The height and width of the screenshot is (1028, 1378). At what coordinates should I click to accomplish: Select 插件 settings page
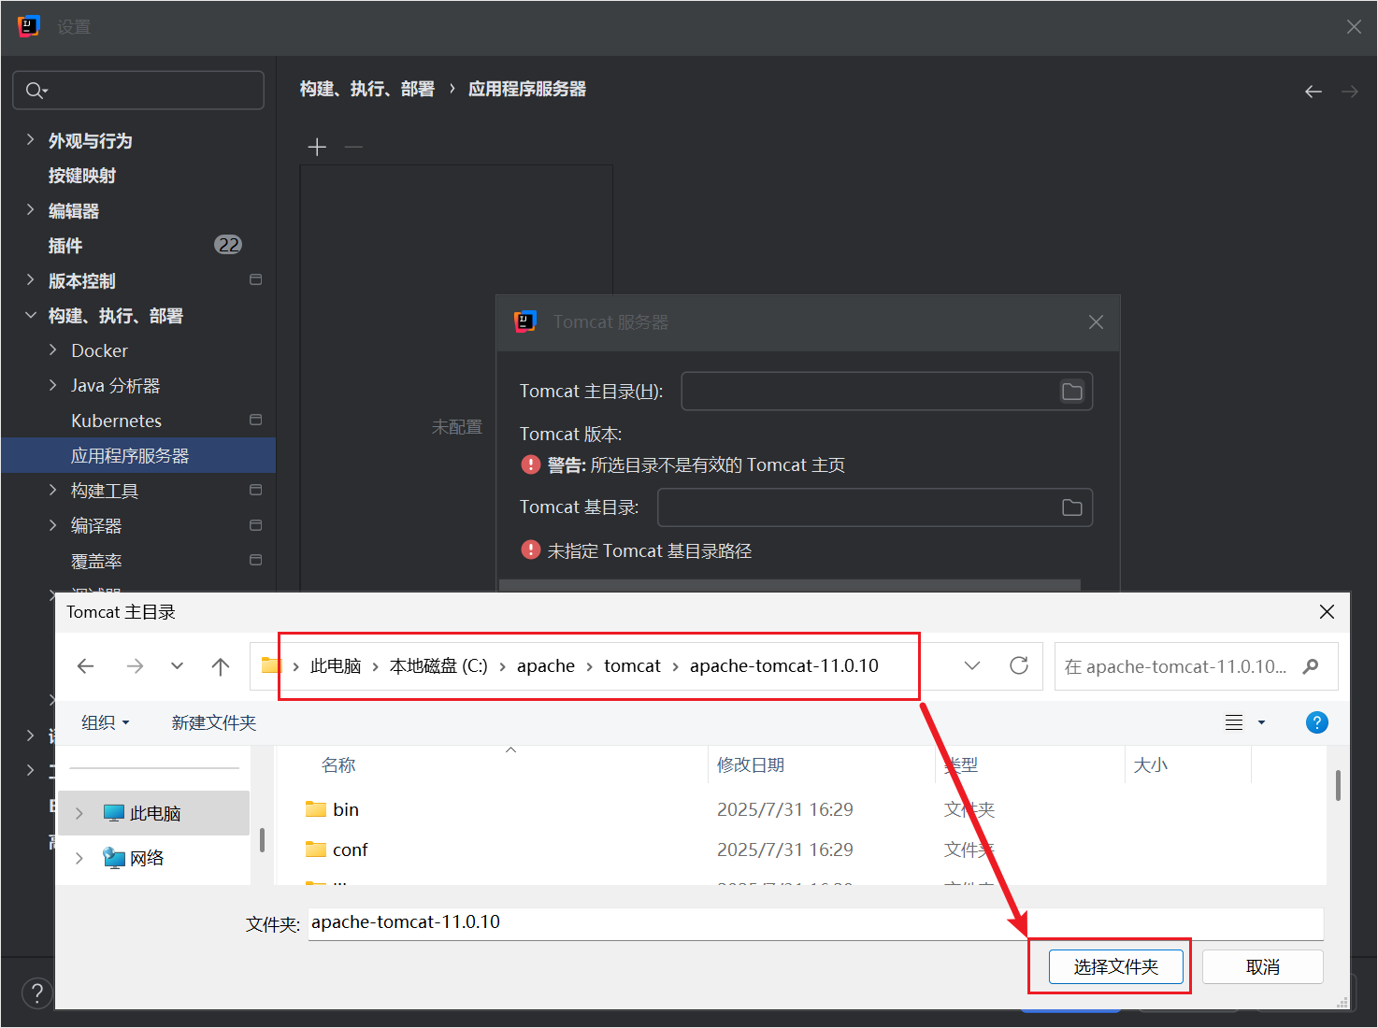click(65, 246)
